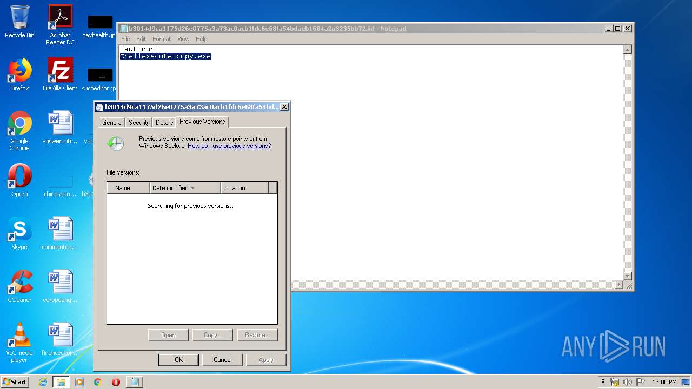Open the Notepad Edit menu
Viewport: 692px width, 389px height.
(x=141, y=39)
